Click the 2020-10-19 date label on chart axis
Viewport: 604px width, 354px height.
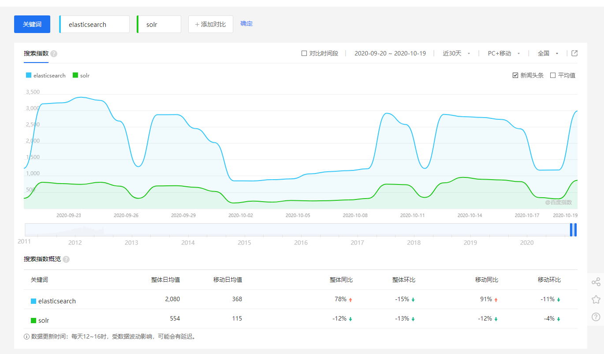[565, 215]
